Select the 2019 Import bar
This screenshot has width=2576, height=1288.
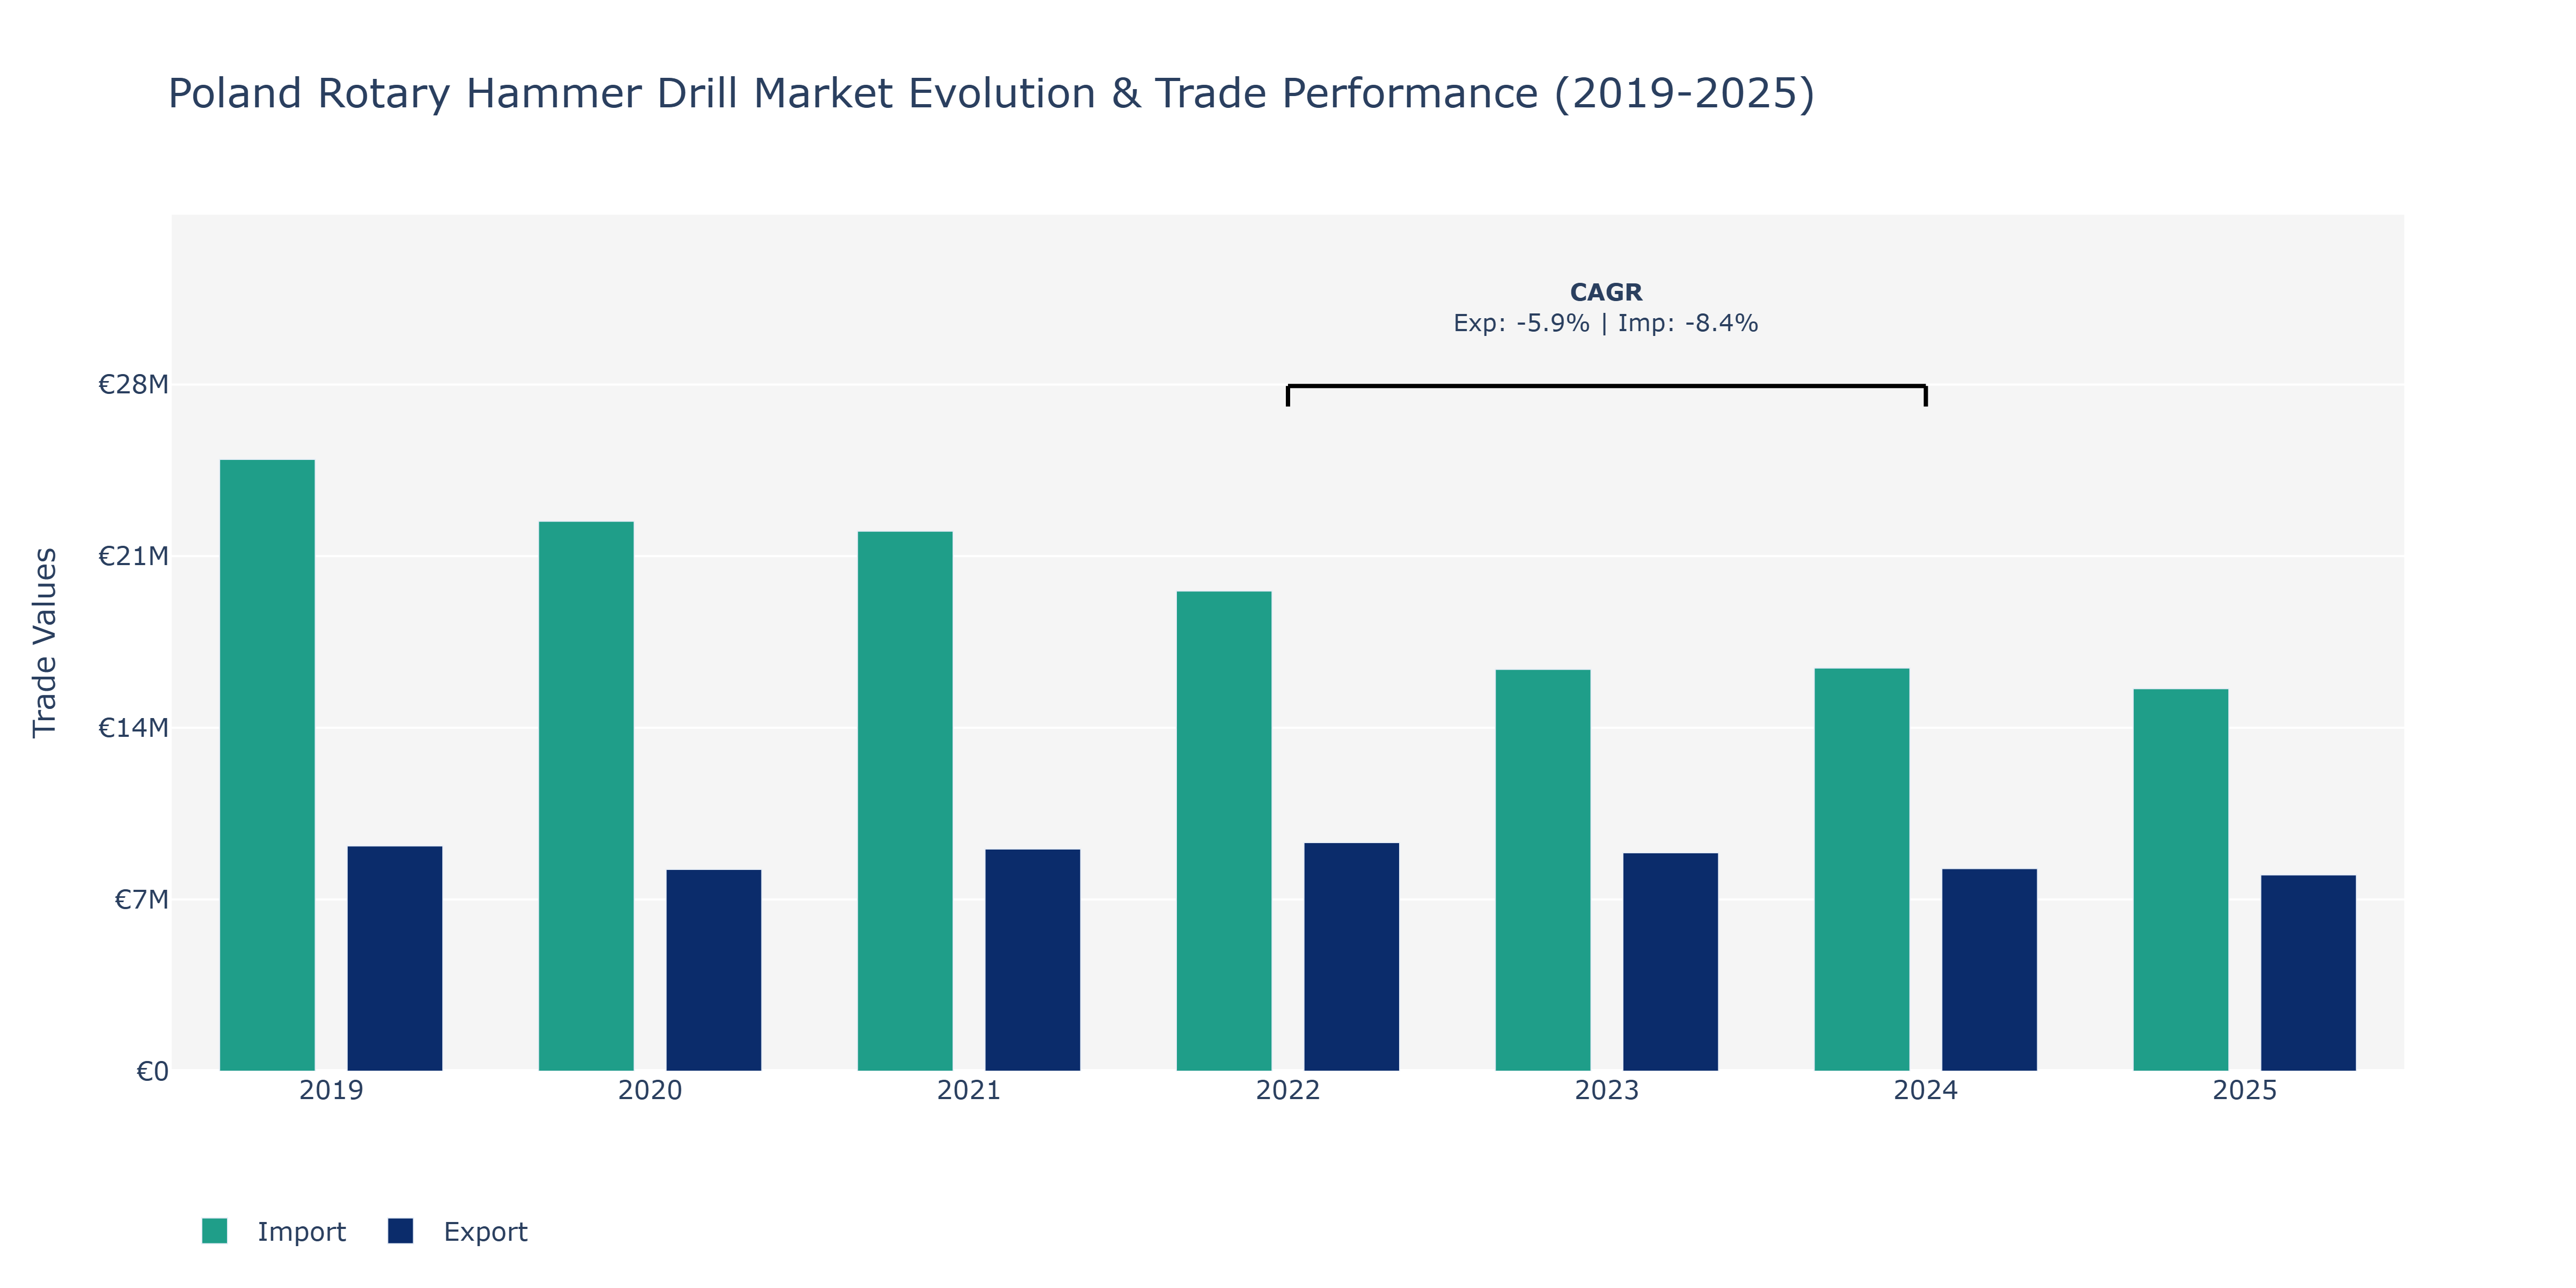(x=267, y=765)
